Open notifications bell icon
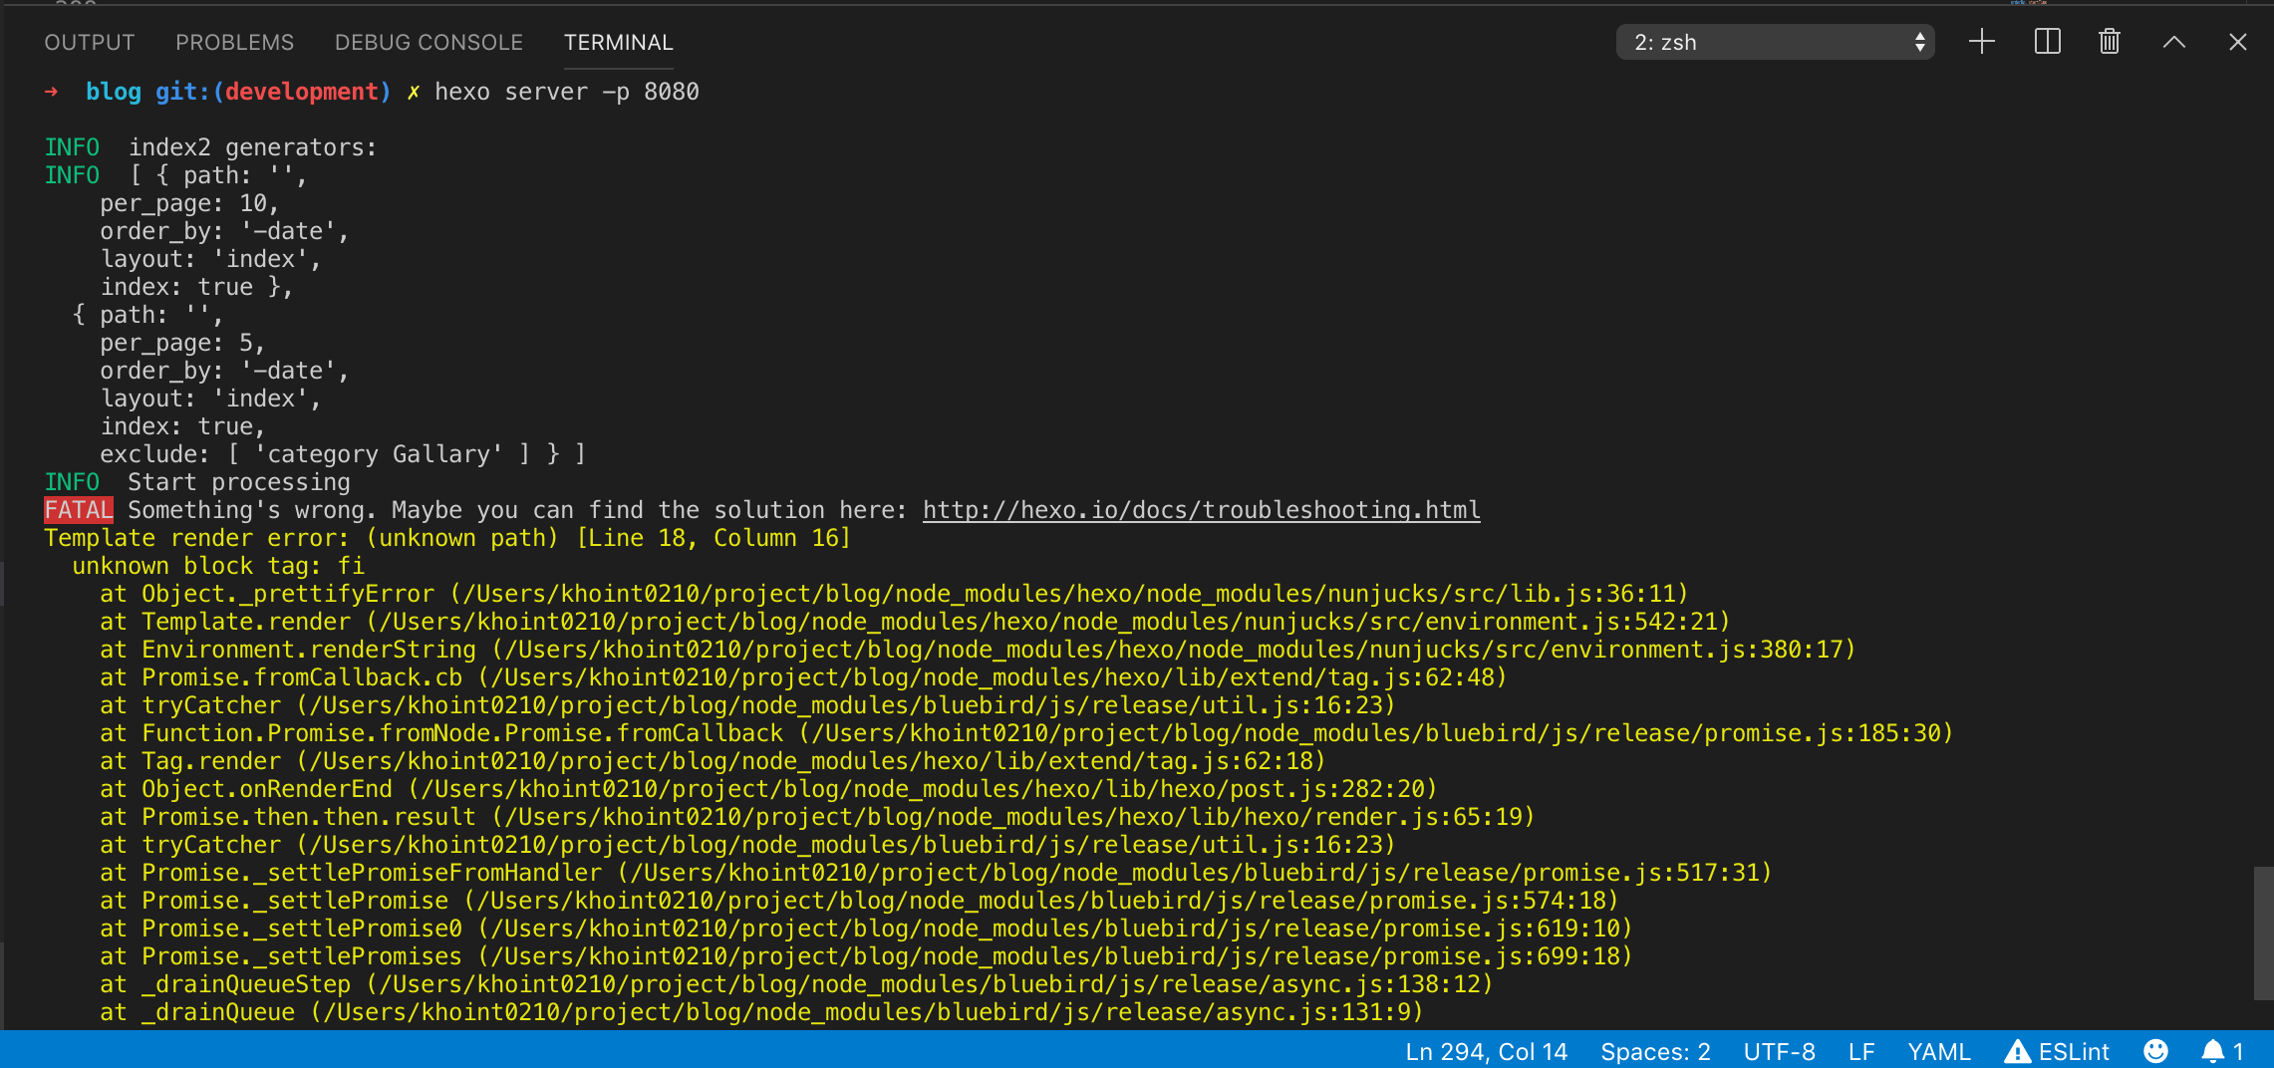 [2222, 1051]
